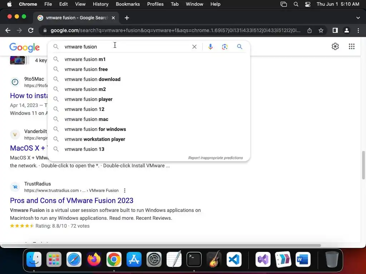
Task: Open the File menu
Action: tap(48, 4)
